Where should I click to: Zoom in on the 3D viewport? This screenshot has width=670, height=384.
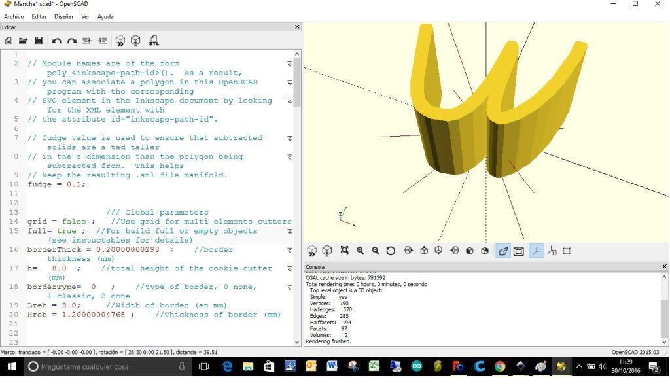pyautogui.click(x=361, y=251)
